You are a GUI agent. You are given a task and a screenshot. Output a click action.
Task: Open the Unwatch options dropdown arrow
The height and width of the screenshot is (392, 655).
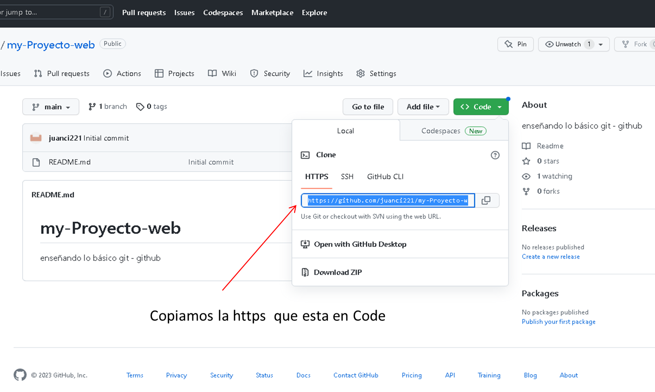click(601, 44)
